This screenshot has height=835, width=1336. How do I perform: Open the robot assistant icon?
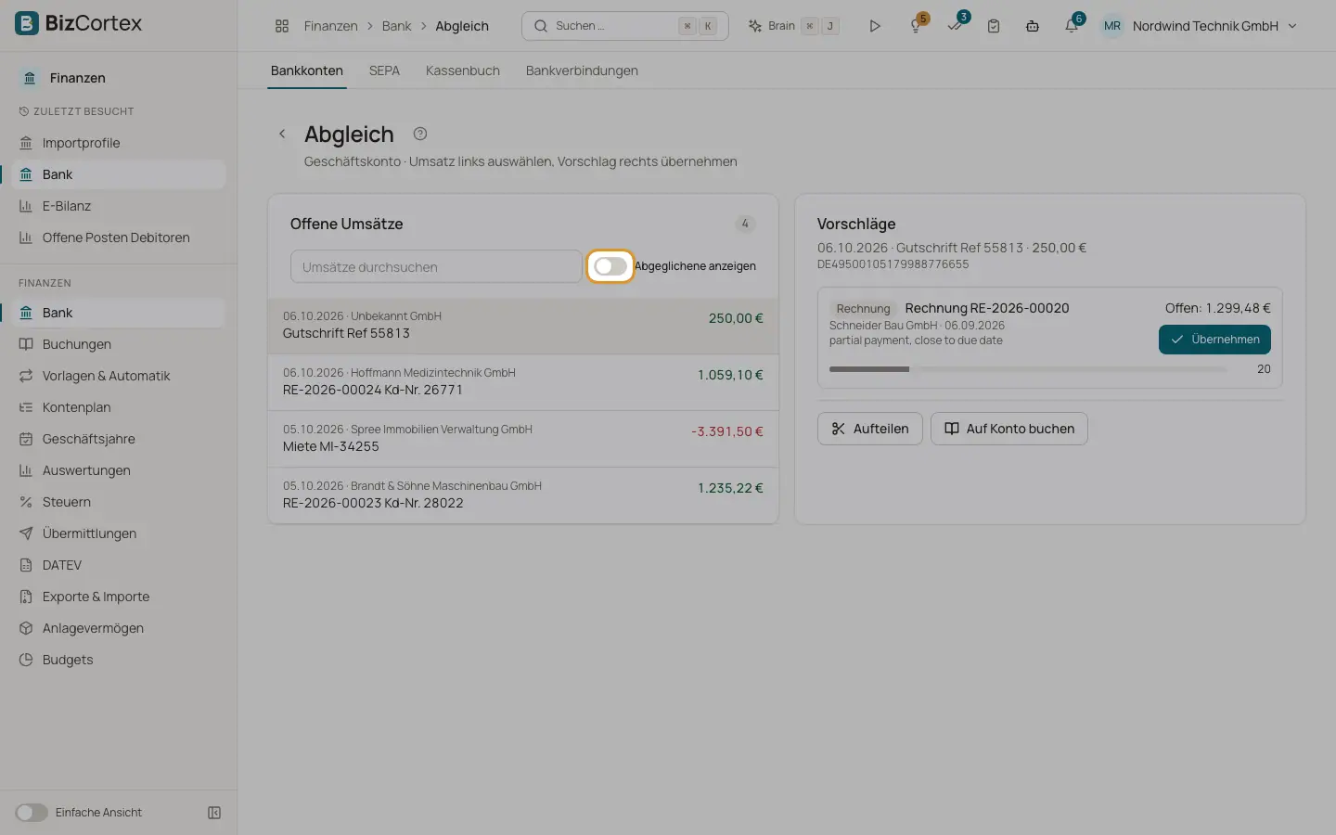click(x=1033, y=26)
